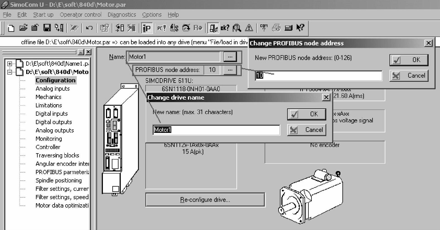440x230 pixels.
Task: Select Limitations in the tree
Action: 49,105
